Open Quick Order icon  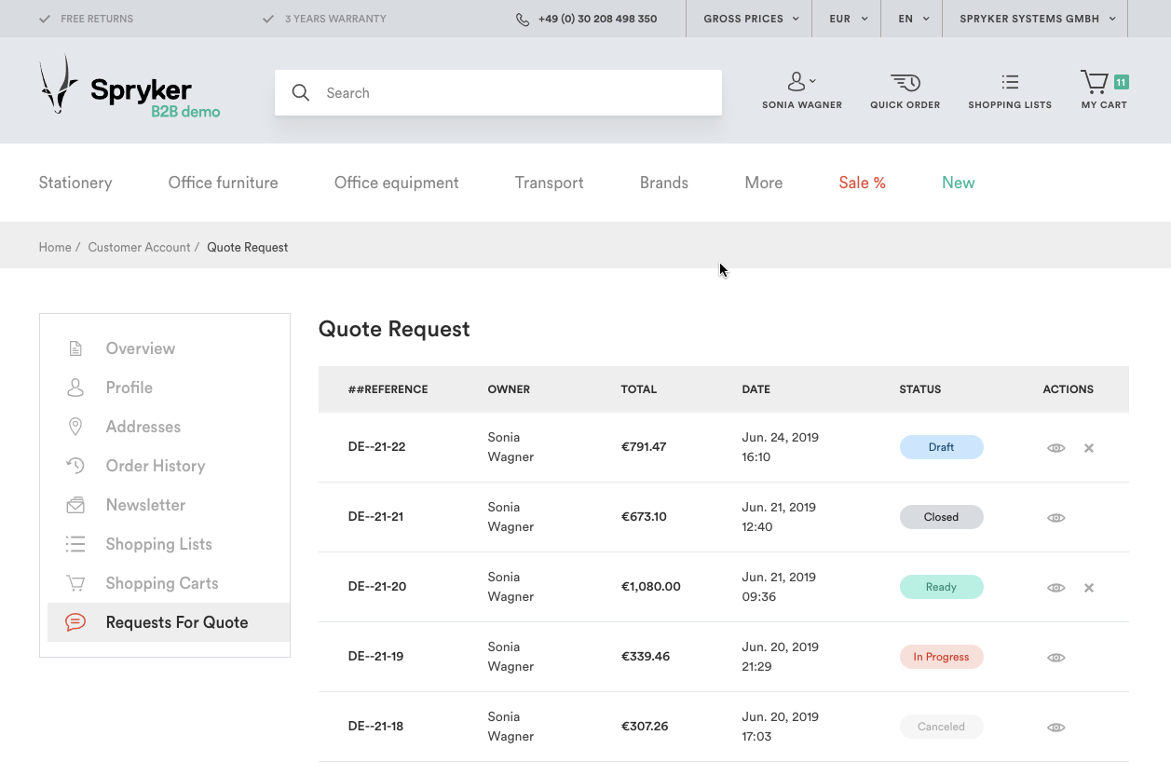coord(905,82)
